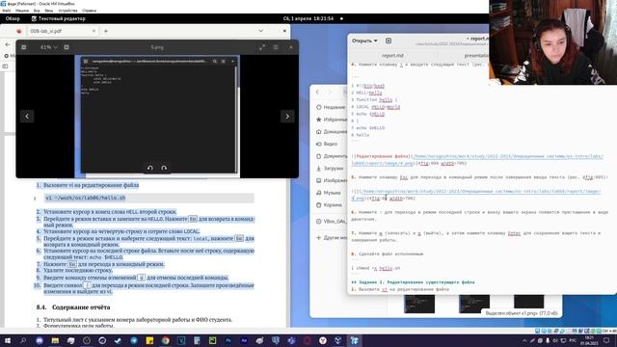This screenshot has height=347, width=617.
Task: Show previous image in image viewer
Action: pos(27,116)
